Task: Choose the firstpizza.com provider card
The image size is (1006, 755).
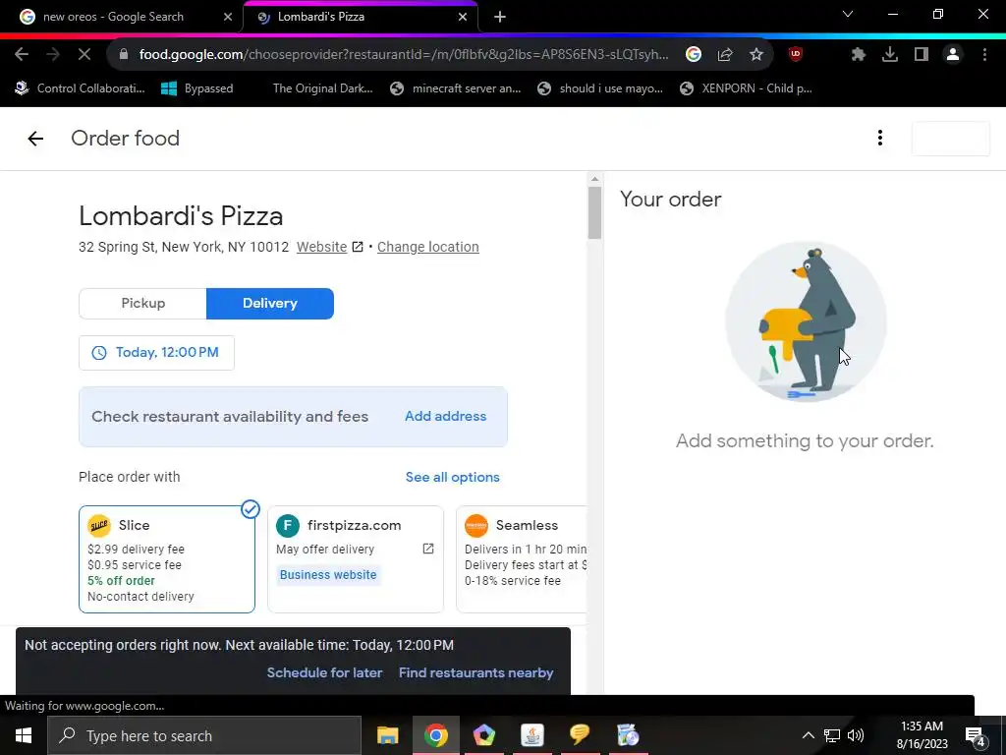Action: pos(356,559)
